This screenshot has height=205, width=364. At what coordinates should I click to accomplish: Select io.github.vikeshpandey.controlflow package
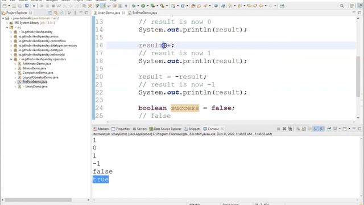[x=42, y=41]
